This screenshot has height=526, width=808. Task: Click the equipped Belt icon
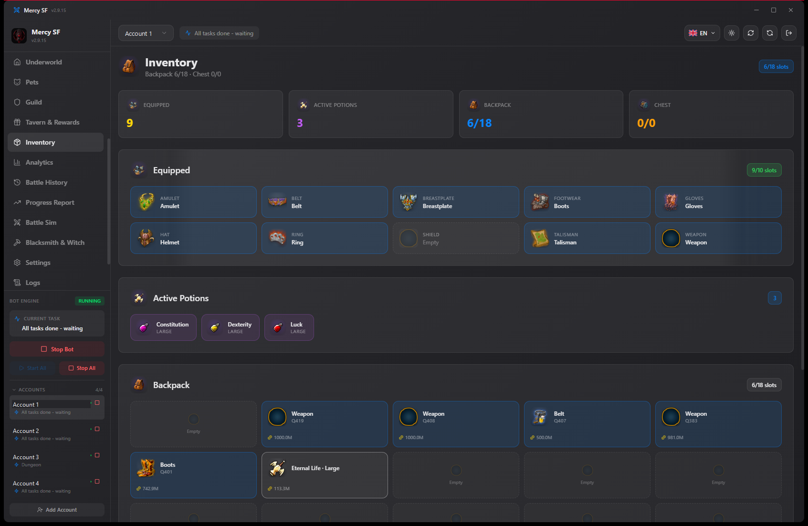[x=277, y=202]
